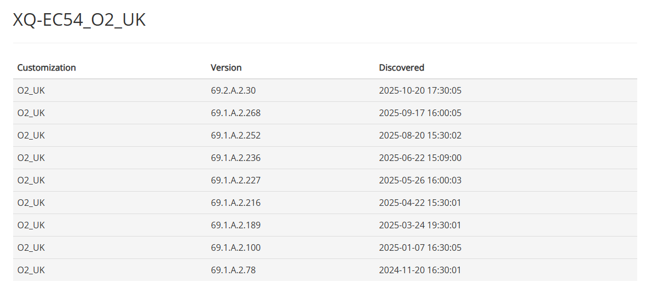Click discovered date 2025-10-20 17:30:05

pyautogui.click(x=420, y=90)
